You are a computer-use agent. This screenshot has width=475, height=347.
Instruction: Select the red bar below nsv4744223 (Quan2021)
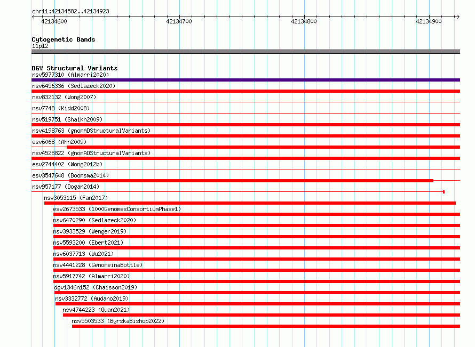point(262,315)
